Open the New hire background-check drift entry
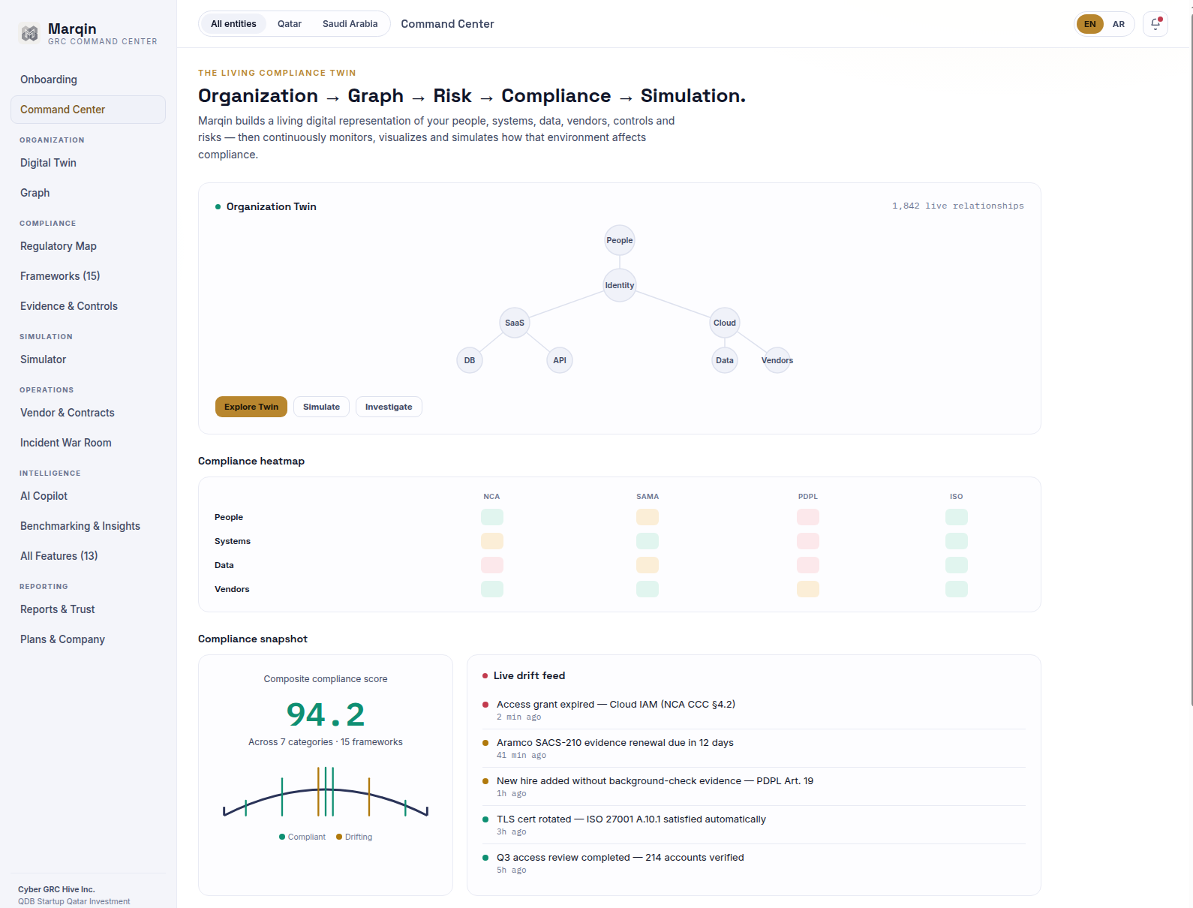 [x=753, y=786]
